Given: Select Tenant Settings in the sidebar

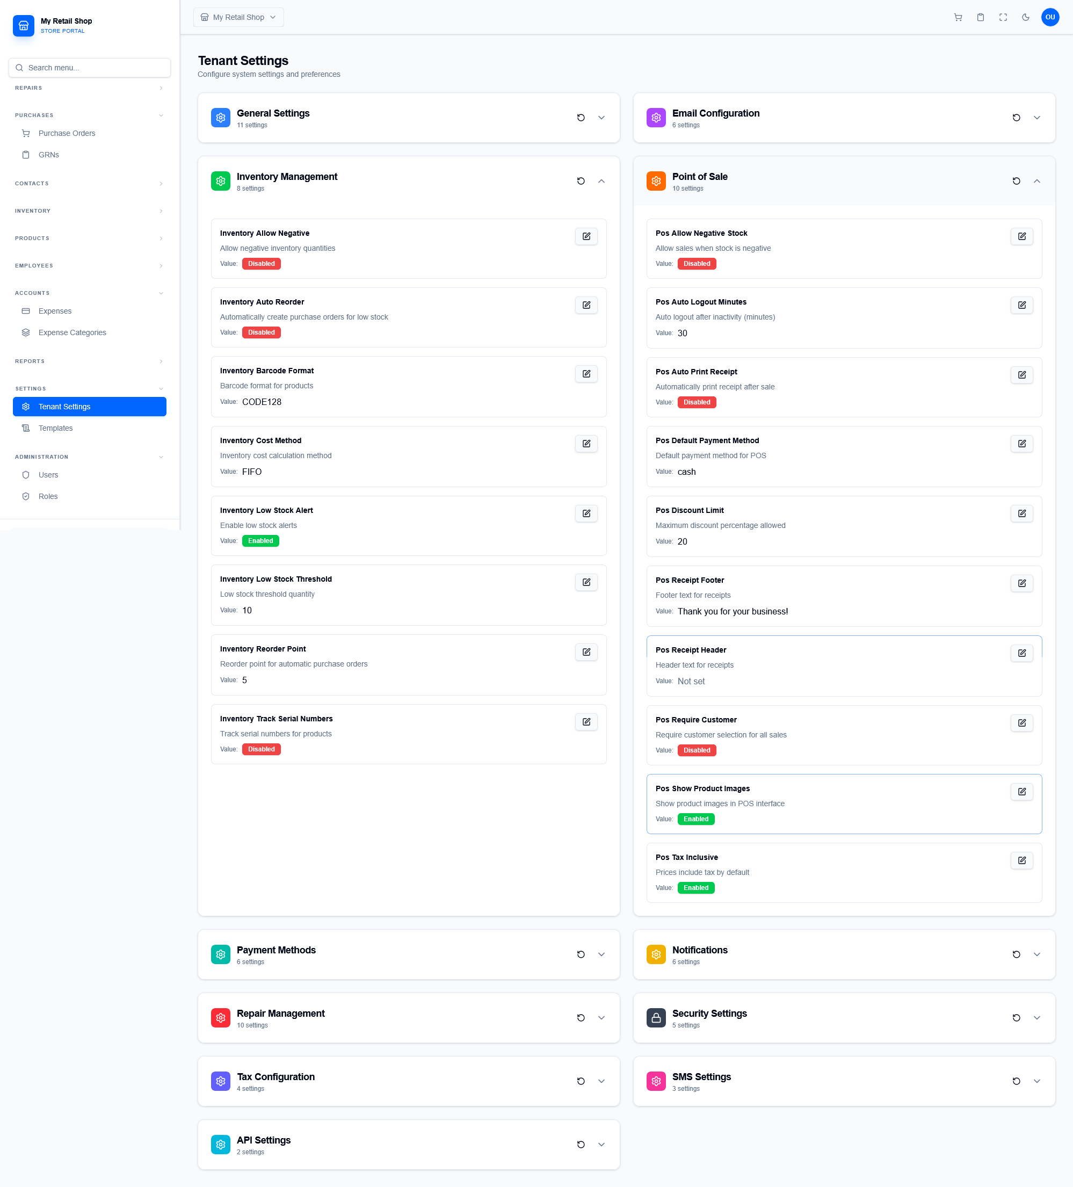Looking at the screenshot, I should 90,407.
